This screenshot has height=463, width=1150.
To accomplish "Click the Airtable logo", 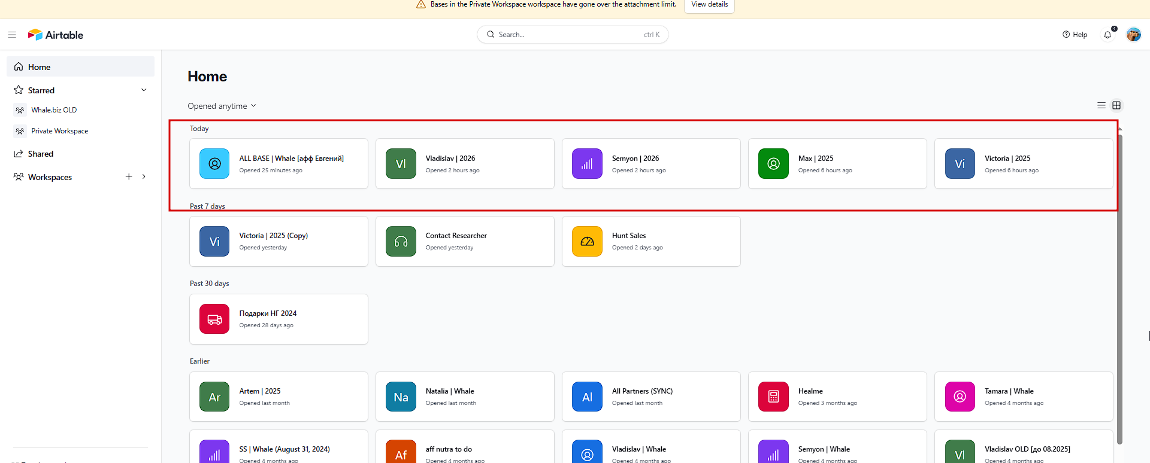I will pyautogui.click(x=56, y=35).
